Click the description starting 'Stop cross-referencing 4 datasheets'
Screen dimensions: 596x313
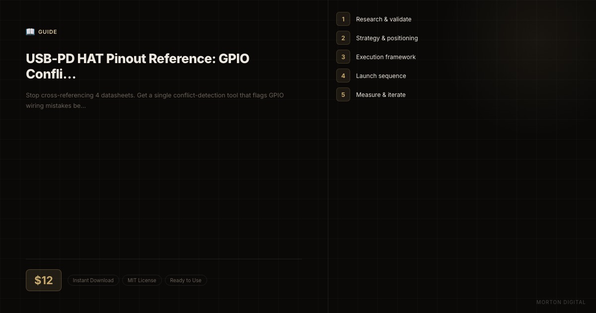click(155, 100)
